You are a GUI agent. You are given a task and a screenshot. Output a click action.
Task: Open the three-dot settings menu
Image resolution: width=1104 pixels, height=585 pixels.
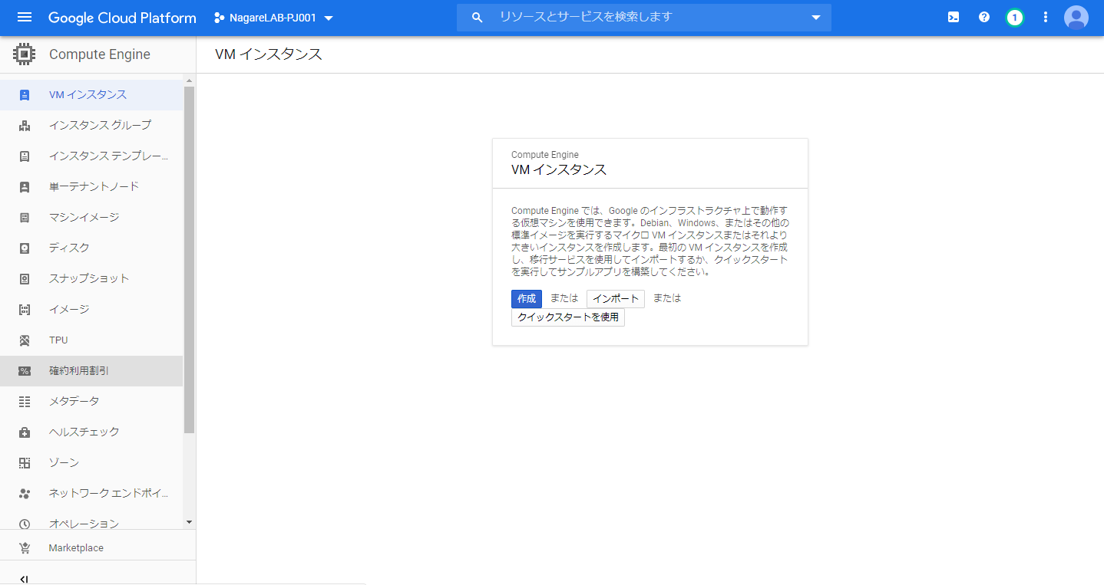(1046, 17)
